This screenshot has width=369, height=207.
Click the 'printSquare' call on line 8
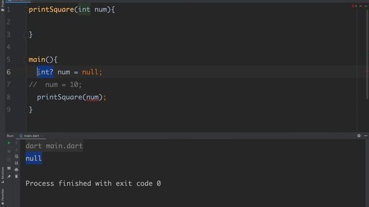click(59, 97)
